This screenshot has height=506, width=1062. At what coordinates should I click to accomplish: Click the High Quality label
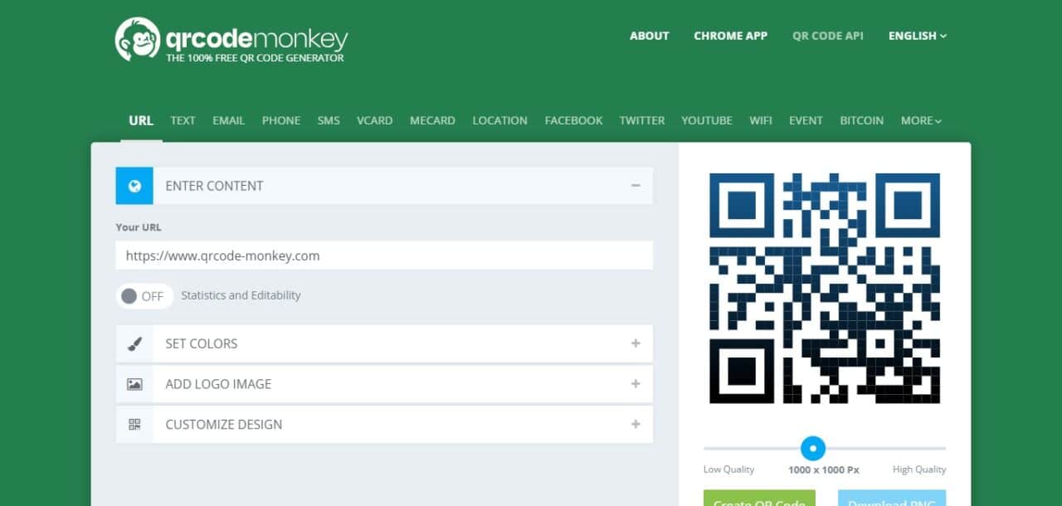coord(919,470)
